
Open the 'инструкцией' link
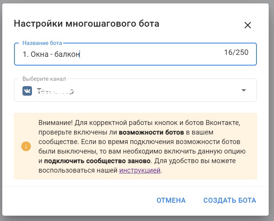(140, 170)
